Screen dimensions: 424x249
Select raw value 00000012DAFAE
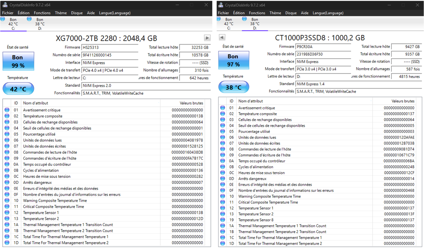coord(399,137)
